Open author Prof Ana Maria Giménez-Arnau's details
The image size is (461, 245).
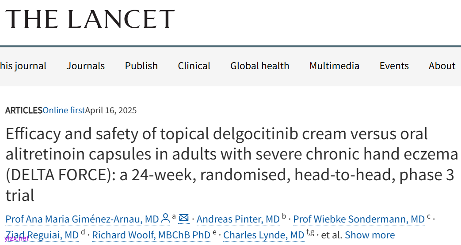click(82, 219)
